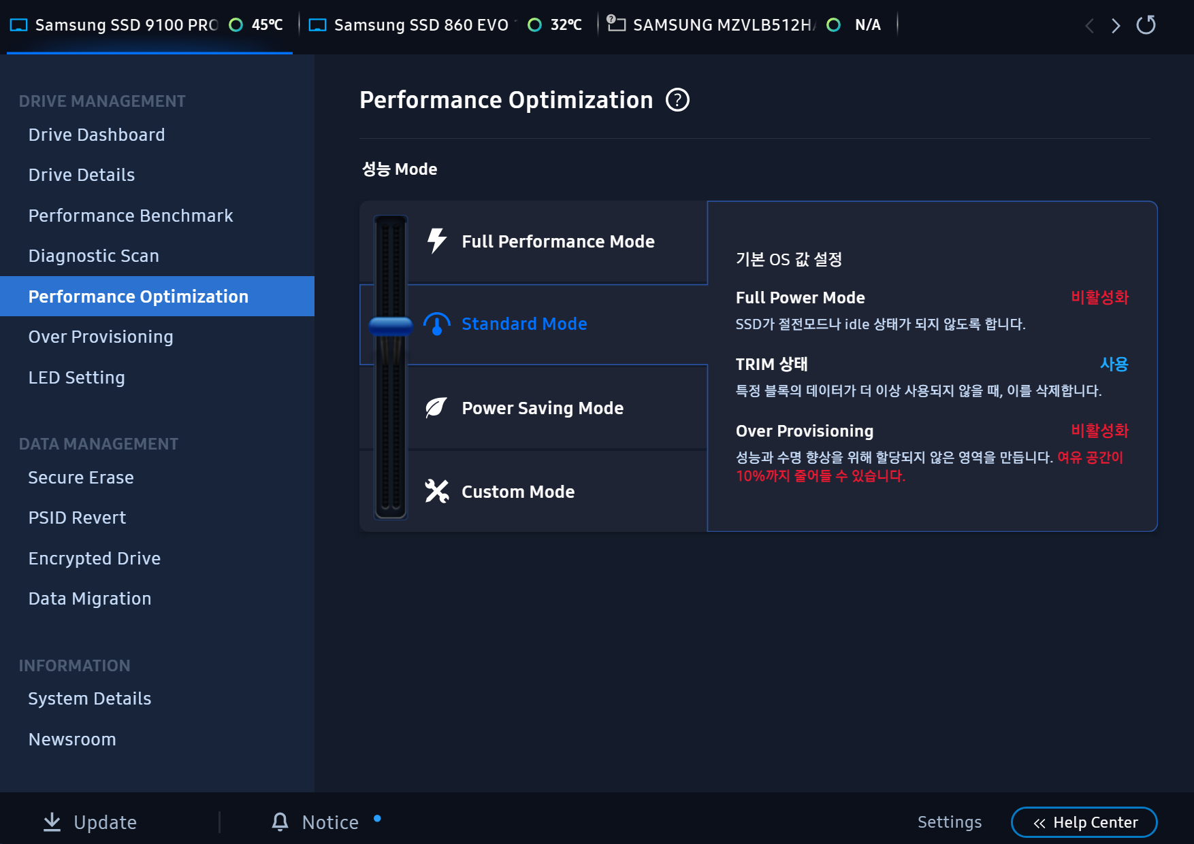Click the MZVLB512H health status circle
The image size is (1194, 844).
[x=833, y=25]
